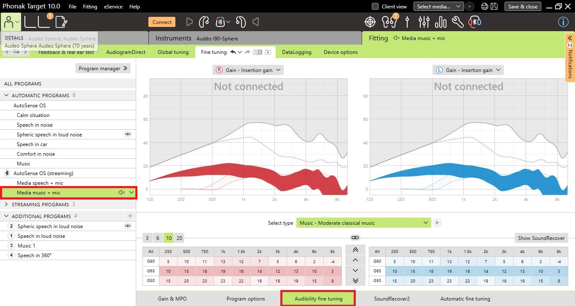Open the datalogging bar chart icon
The width and height of the screenshot is (575, 306).
point(441,22)
